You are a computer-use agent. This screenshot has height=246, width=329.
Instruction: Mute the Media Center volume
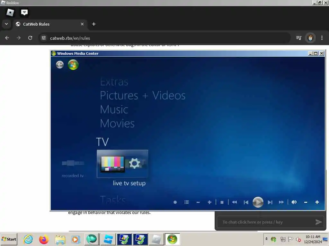tap(294, 202)
